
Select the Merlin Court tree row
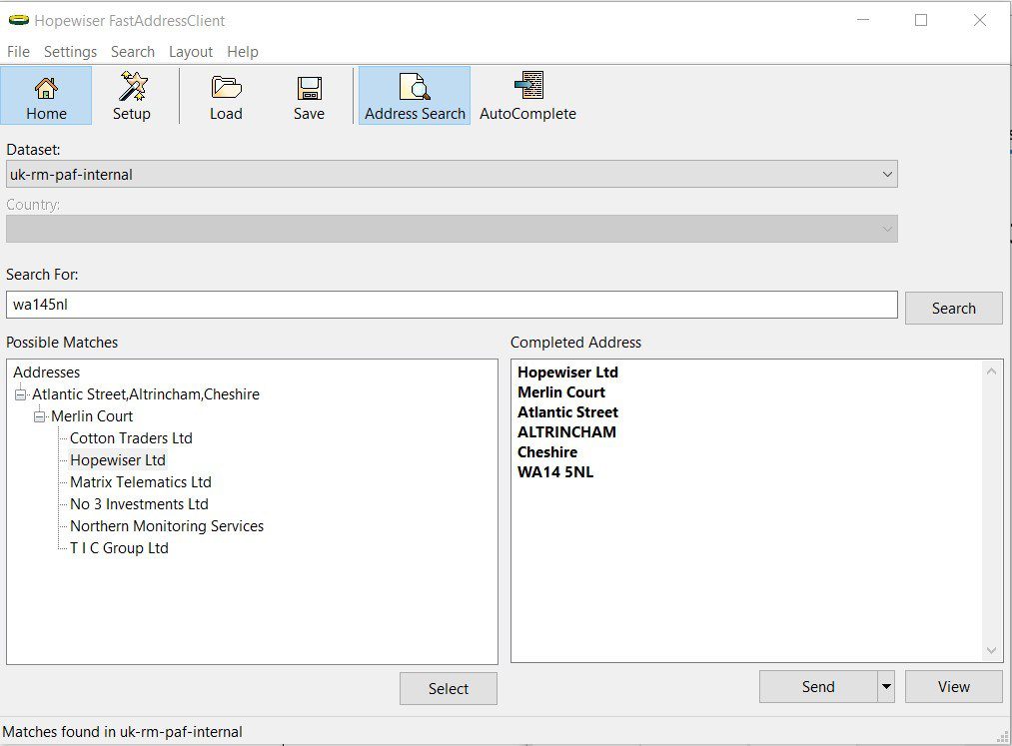(92, 416)
